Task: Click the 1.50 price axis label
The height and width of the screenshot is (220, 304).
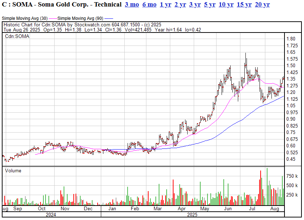Action: (x=291, y=65)
